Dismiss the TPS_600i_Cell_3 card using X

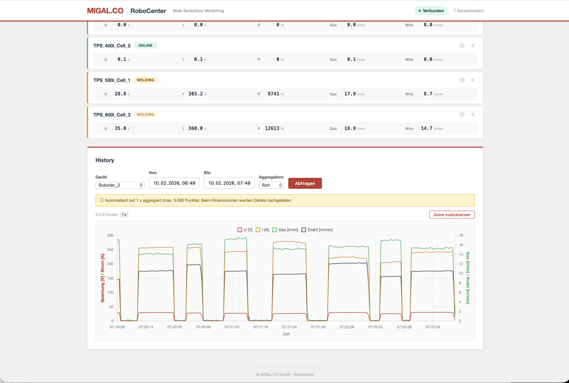pos(473,115)
